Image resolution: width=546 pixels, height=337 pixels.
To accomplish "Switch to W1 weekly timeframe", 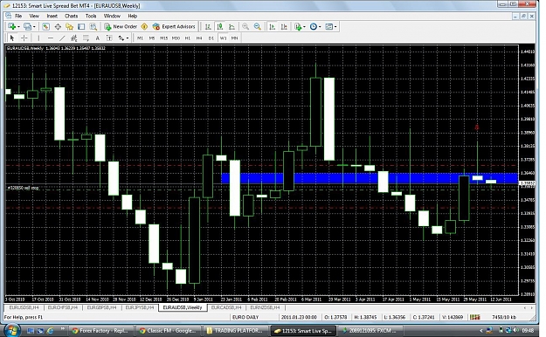I will 224,38.
